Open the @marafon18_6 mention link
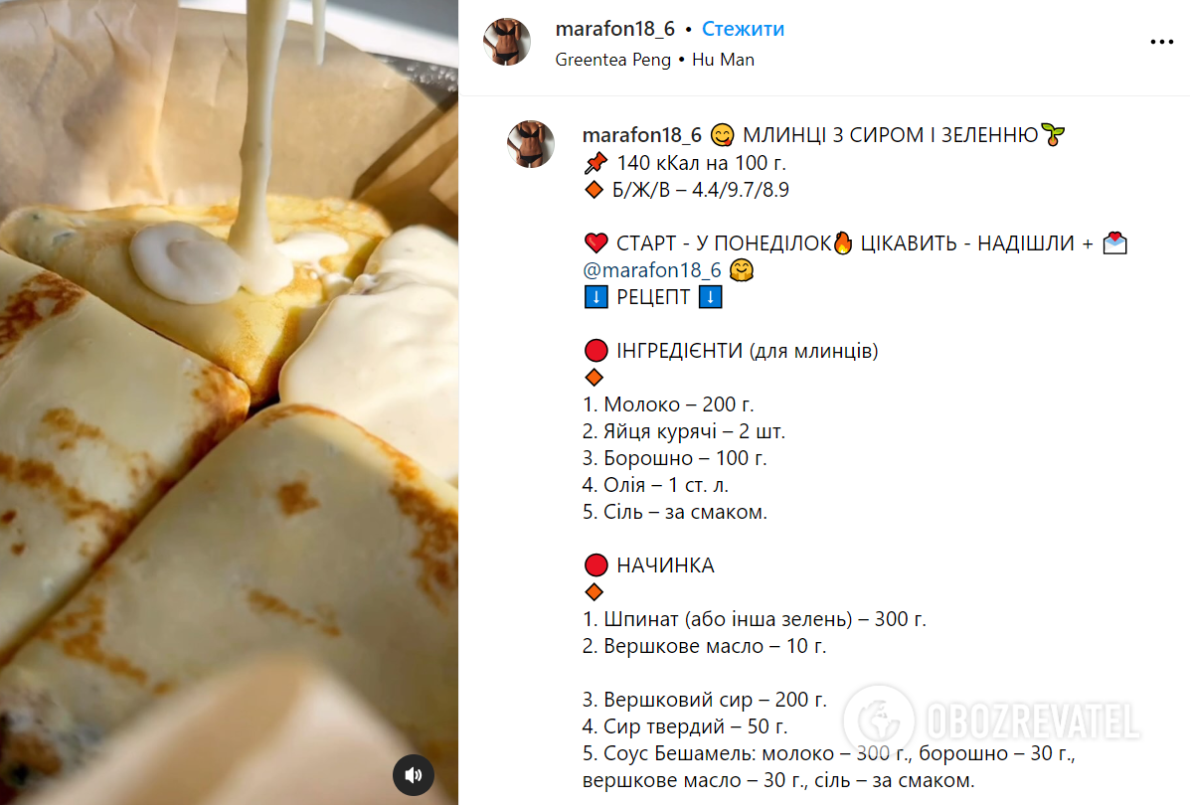Screen dimensions: 1190x805 click(651, 270)
